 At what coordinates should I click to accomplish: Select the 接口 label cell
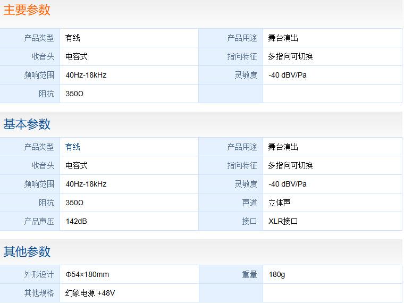249,221
